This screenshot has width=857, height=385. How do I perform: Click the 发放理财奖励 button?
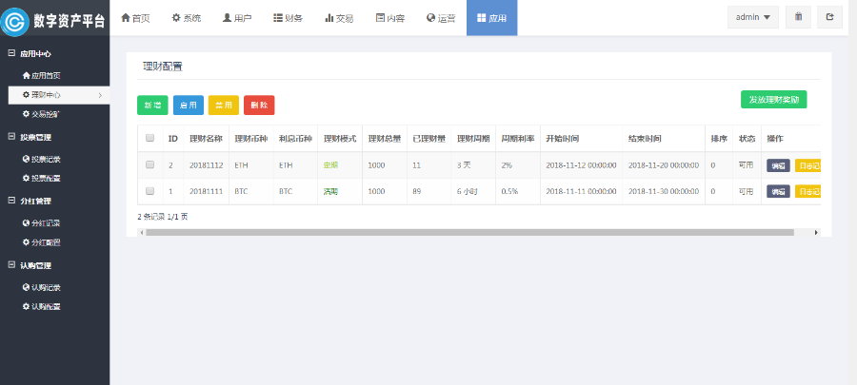click(773, 100)
